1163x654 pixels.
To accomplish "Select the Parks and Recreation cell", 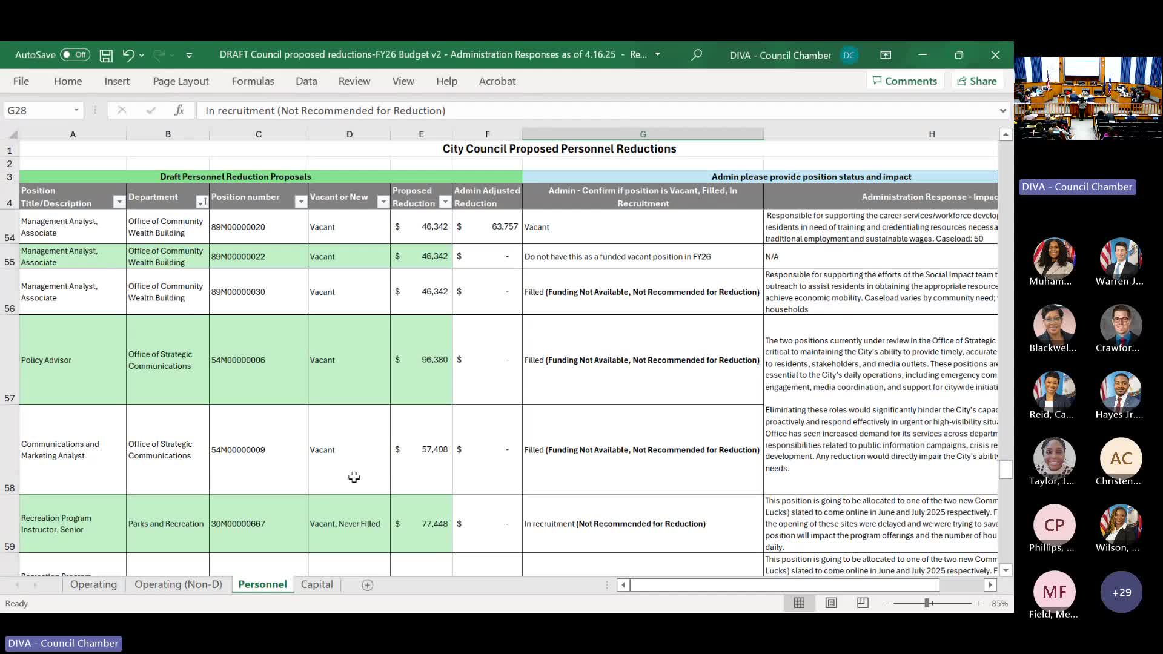I will click(168, 524).
